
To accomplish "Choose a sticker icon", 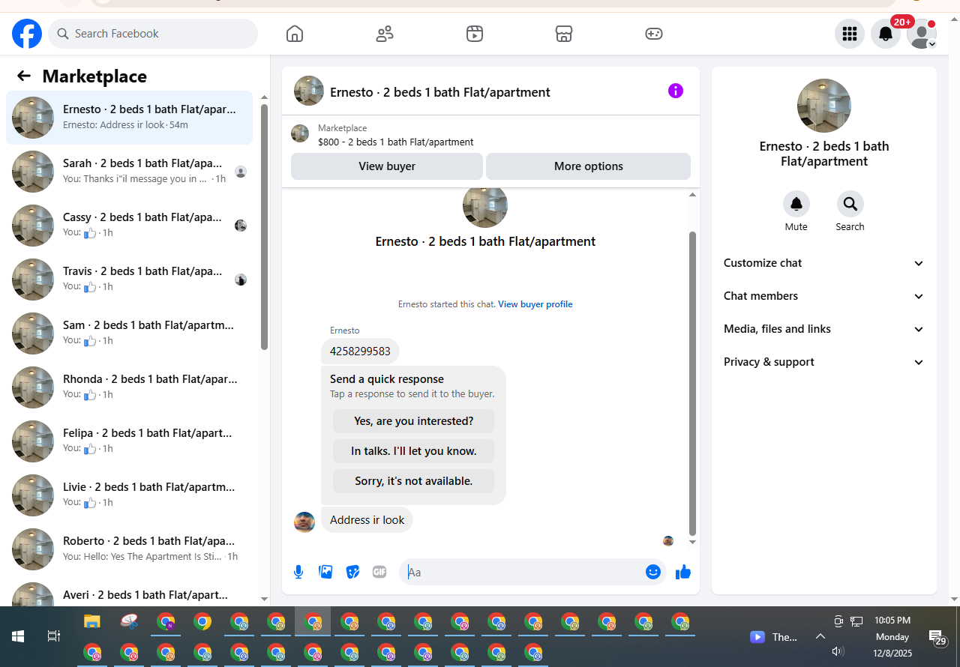I will point(352,572).
